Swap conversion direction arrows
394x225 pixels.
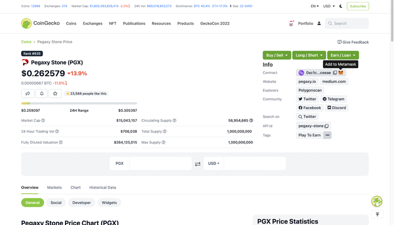click(x=198, y=164)
